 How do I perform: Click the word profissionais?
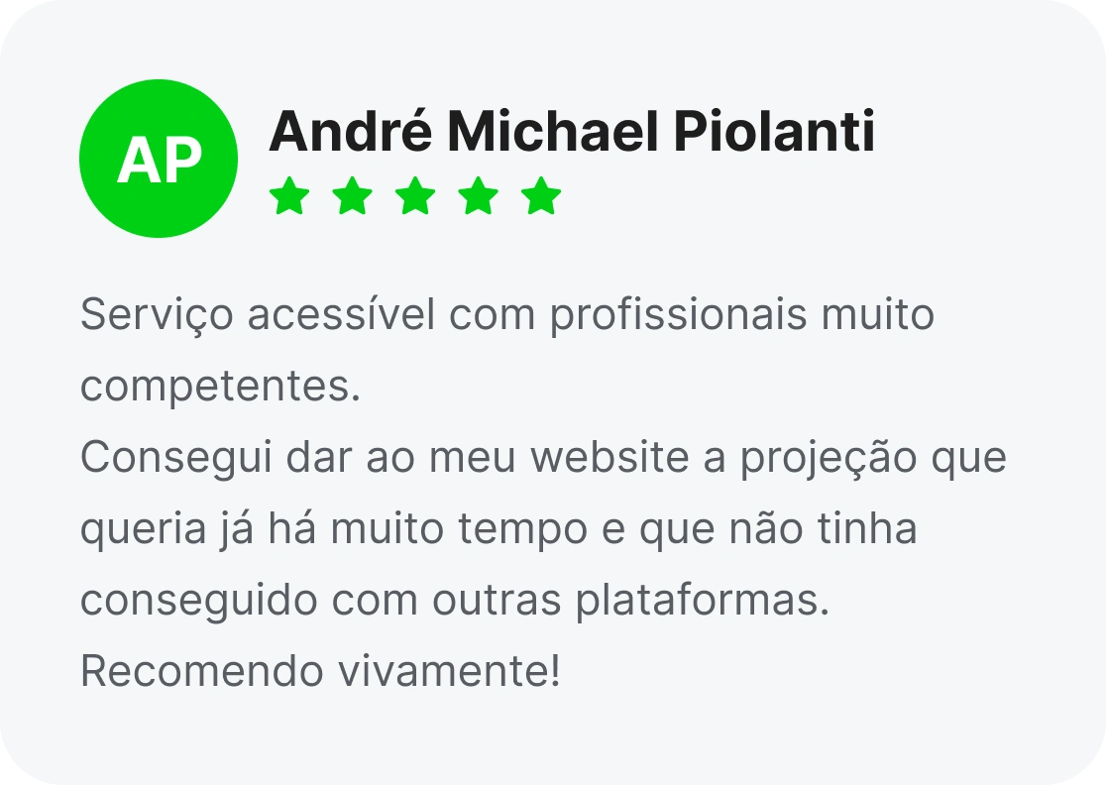[678, 315]
